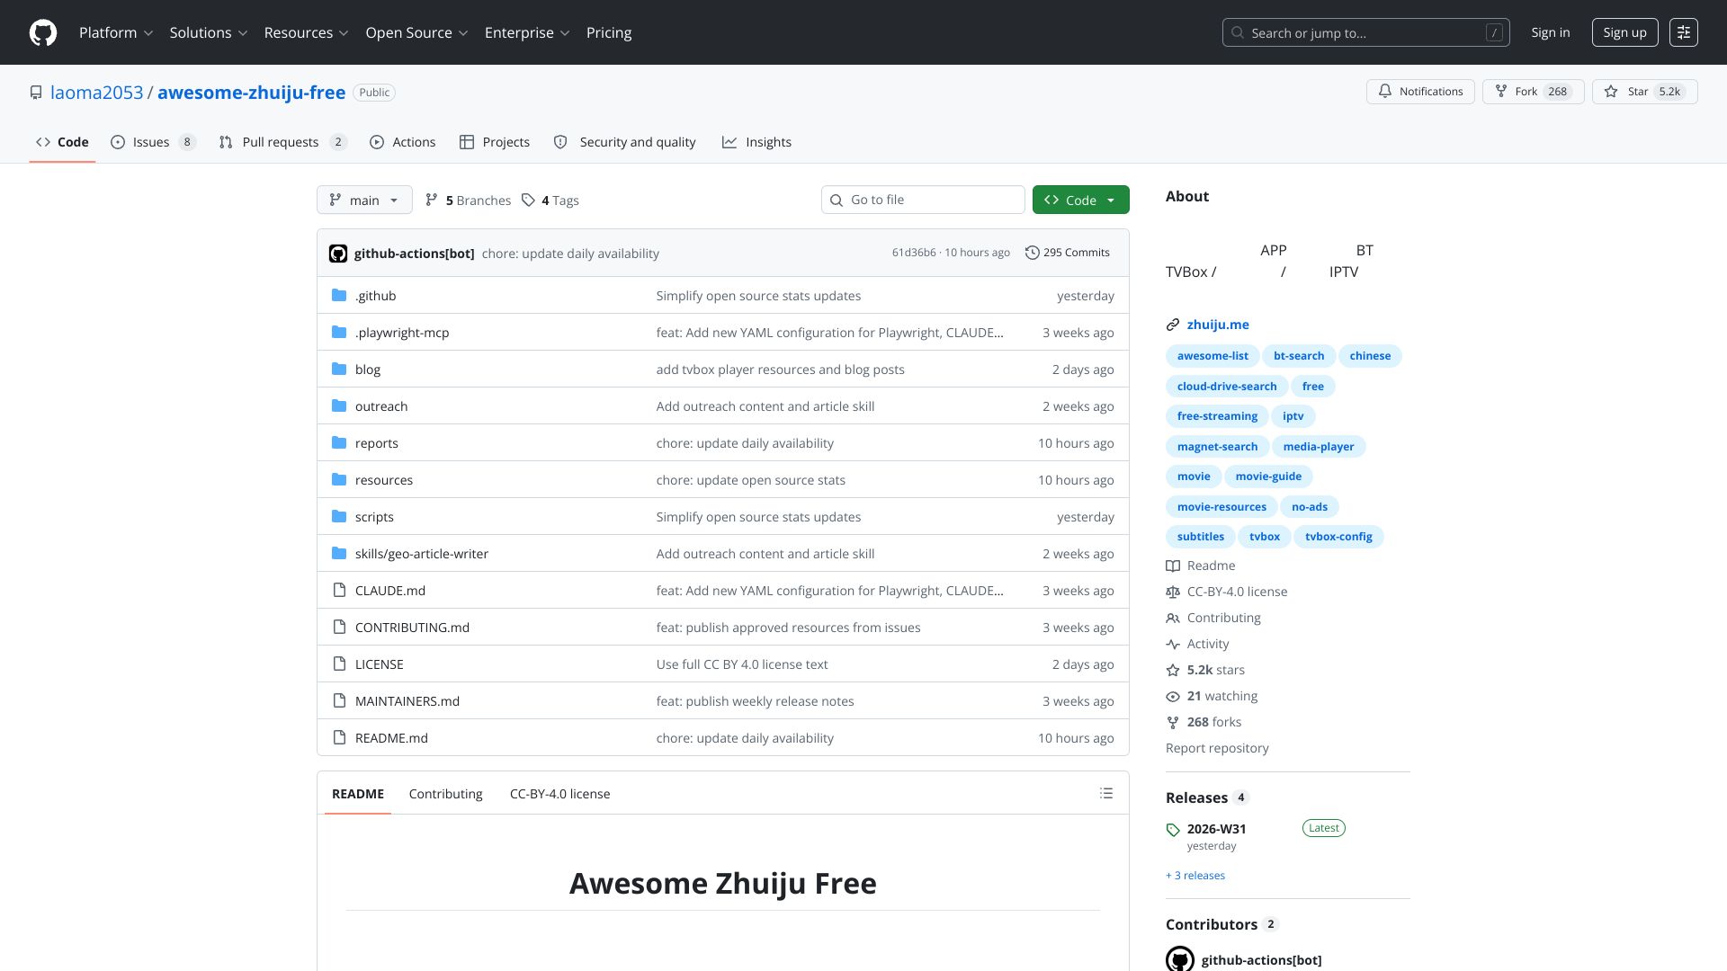The height and width of the screenshot is (971, 1727).
Task: Click the blog folder icon
Action: coord(339,369)
